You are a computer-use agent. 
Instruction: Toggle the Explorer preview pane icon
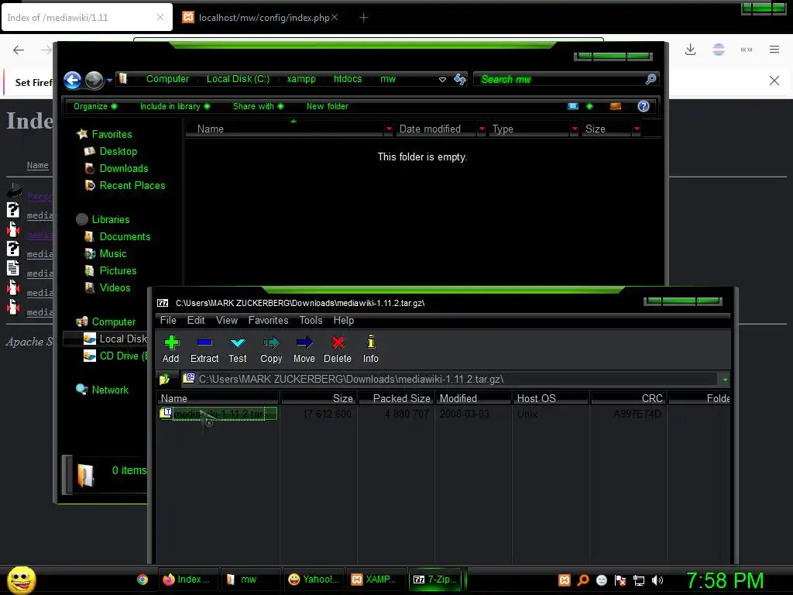point(616,106)
